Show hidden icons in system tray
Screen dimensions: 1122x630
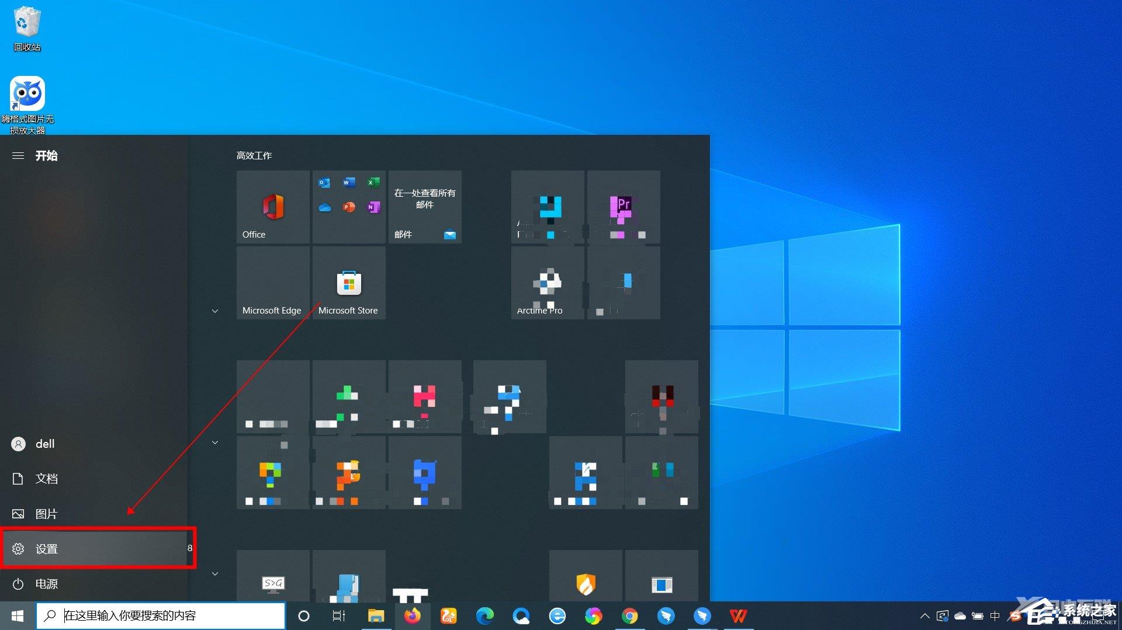[925, 615]
